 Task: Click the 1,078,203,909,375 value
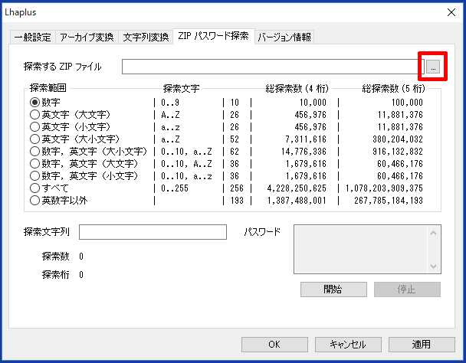tap(384, 188)
